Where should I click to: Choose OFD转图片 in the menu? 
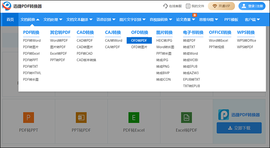click(139, 47)
